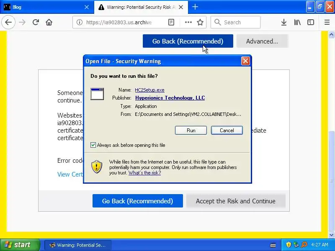Uncheck Always ask before opening this file
Image resolution: width=335 pixels, height=251 pixels.
tap(93, 145)
